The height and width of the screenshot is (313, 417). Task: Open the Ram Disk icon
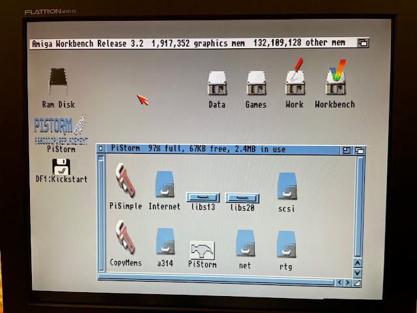tap(58, 82)
